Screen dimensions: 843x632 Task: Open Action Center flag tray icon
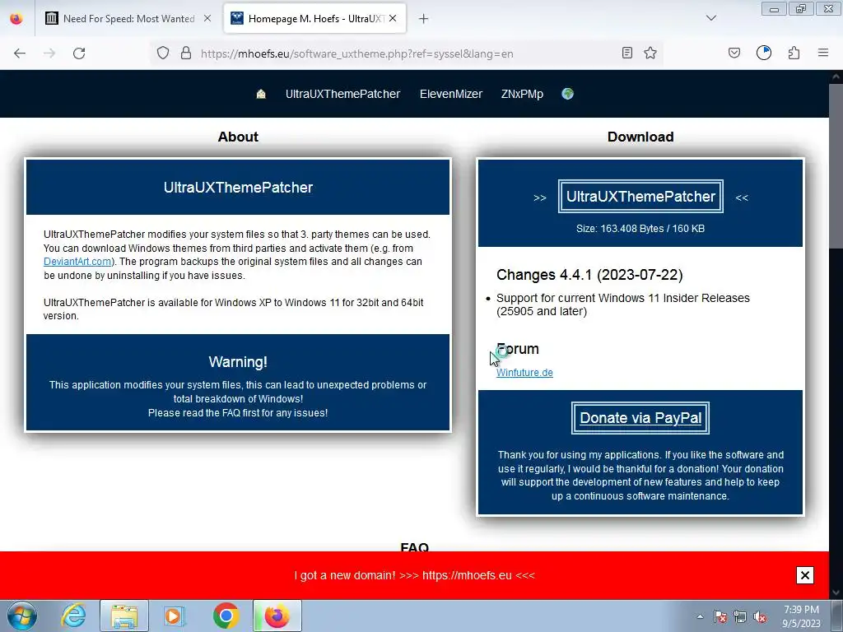point(720,616)
